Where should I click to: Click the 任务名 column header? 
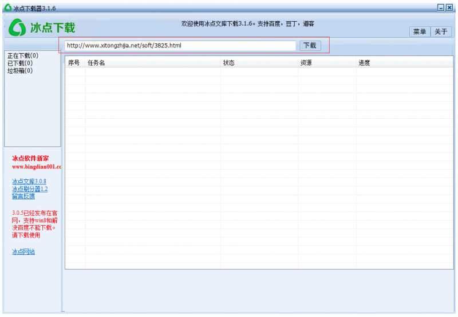(x=96, y=63)
